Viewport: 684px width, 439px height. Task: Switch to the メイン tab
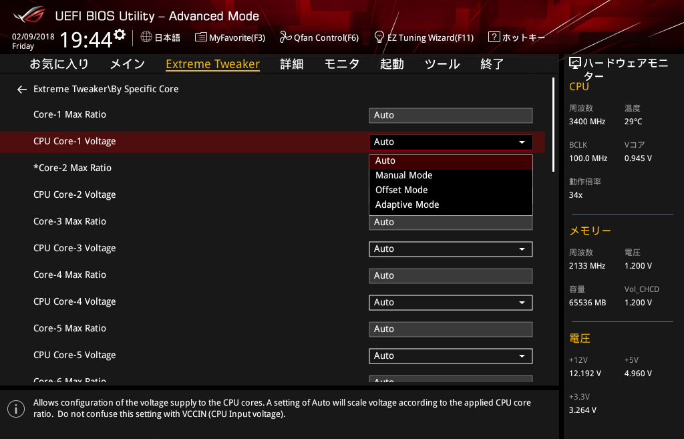[128, 64]
